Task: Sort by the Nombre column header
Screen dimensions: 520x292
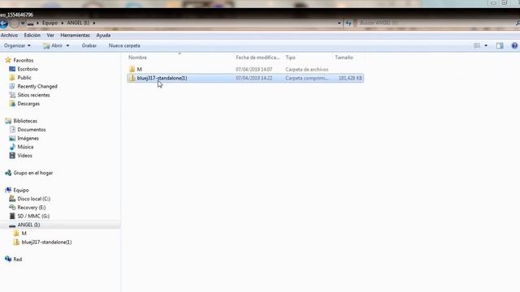Action: 137,58
